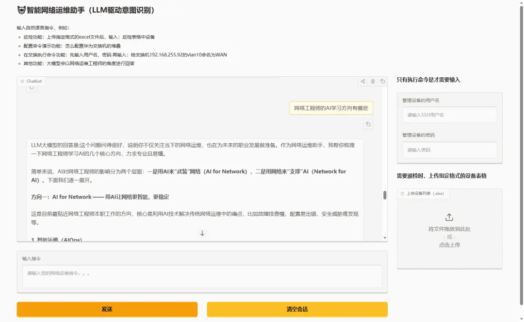
Task: Click the upload arrow icon in file dropzone
Action: point(449,218)
